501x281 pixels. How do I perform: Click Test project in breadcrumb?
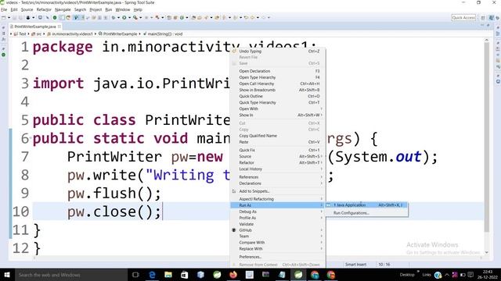20,34
